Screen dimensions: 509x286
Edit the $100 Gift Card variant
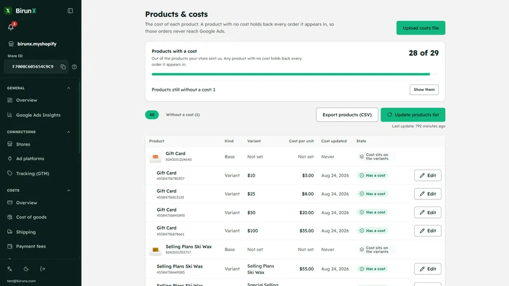[428, 231]
